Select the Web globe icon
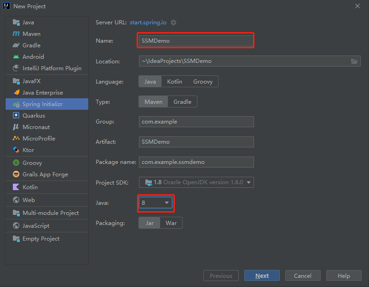This screenshot has width=369, height=287. point(16,200)
